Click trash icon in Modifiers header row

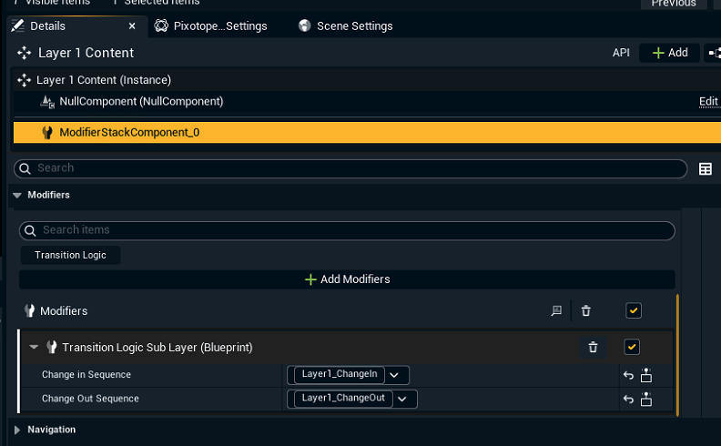point(585,311)
